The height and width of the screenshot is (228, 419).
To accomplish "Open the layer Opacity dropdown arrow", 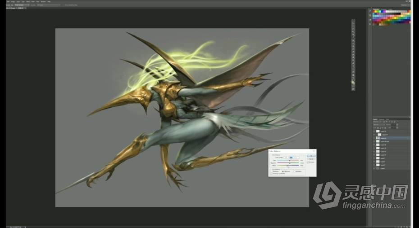I will coord(397,125).
